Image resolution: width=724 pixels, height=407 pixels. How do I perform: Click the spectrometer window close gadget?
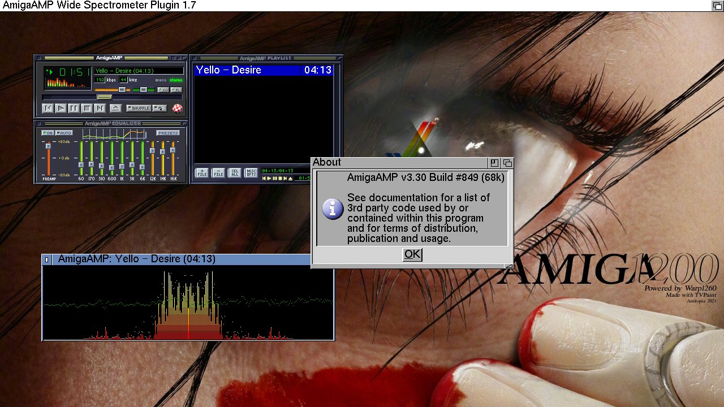point(47,259)
